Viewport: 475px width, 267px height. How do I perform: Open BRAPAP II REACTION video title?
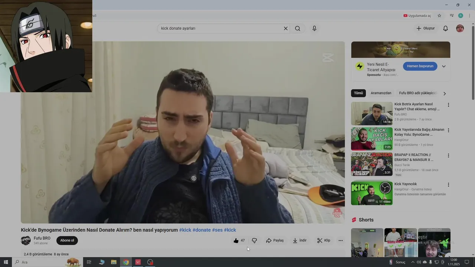point(414,157)
